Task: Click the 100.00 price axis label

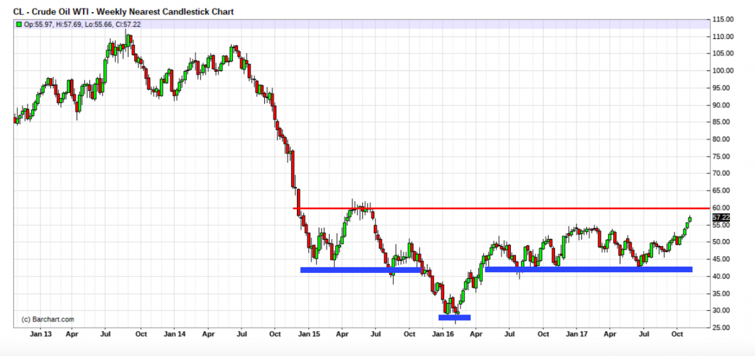Action: tap(722, 71)
